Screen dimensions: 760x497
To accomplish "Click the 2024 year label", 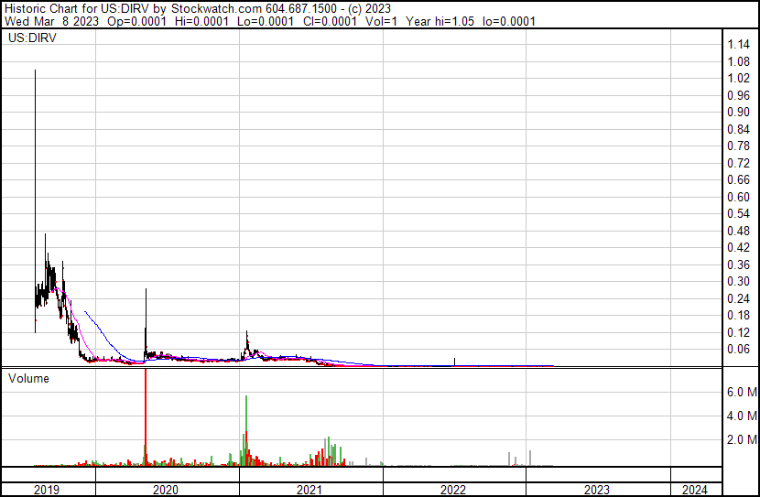I will pos(695,490).
